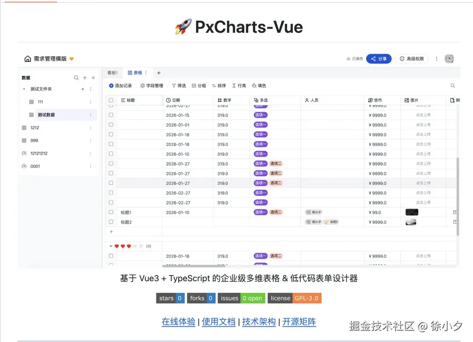Click the 日期 column header
Viewport: 473px width, 342px height.
coord(188,100)
